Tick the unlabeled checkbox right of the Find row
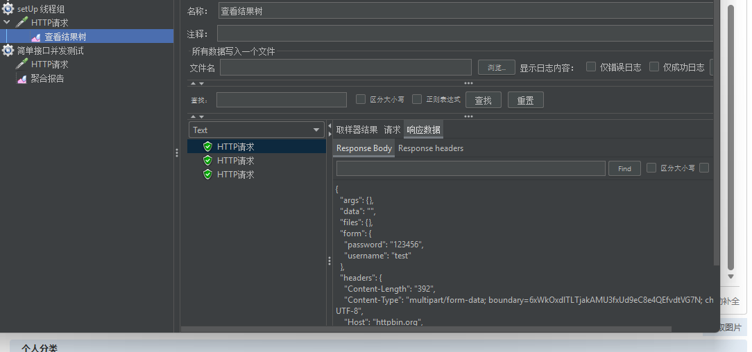Image resolution: width=752 pixels, height=352 pixels. click(704, 168)
